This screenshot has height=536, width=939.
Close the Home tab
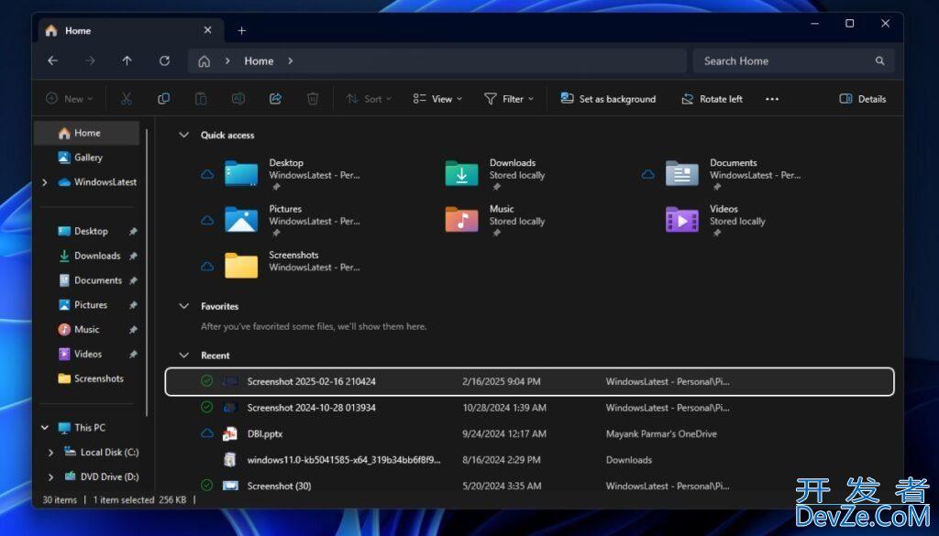[x=207, y=30]
